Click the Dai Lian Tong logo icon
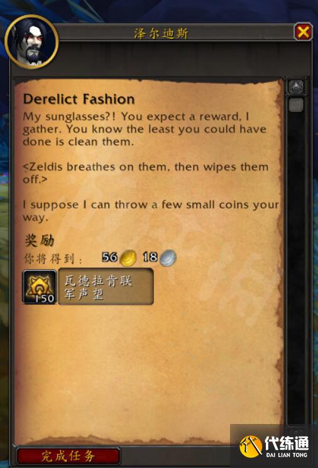Viewport: 318px width, 468px height. (x=251, y=446)
